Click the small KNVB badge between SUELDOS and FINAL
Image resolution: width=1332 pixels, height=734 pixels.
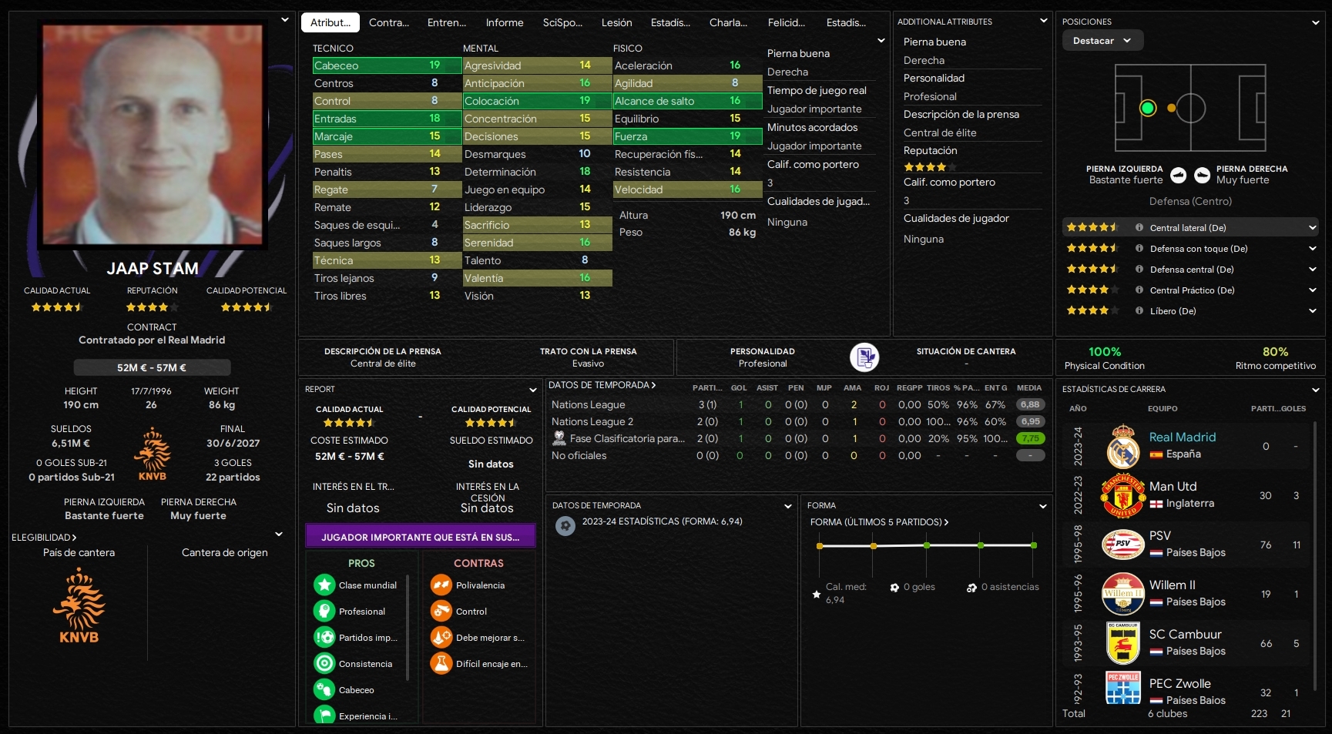pos(153,454)
